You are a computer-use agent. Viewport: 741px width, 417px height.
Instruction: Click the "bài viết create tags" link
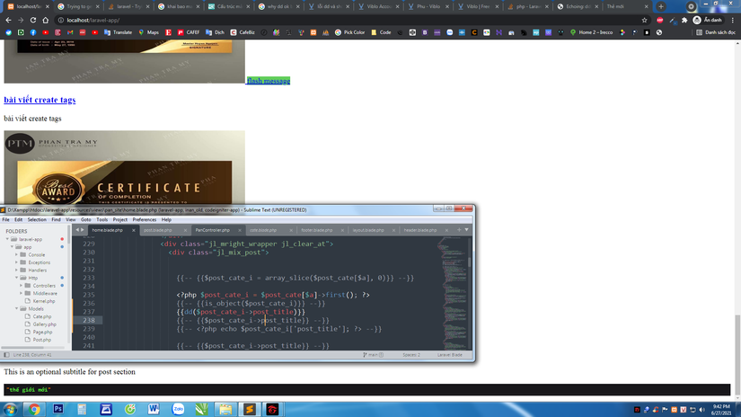click(40, 100)
